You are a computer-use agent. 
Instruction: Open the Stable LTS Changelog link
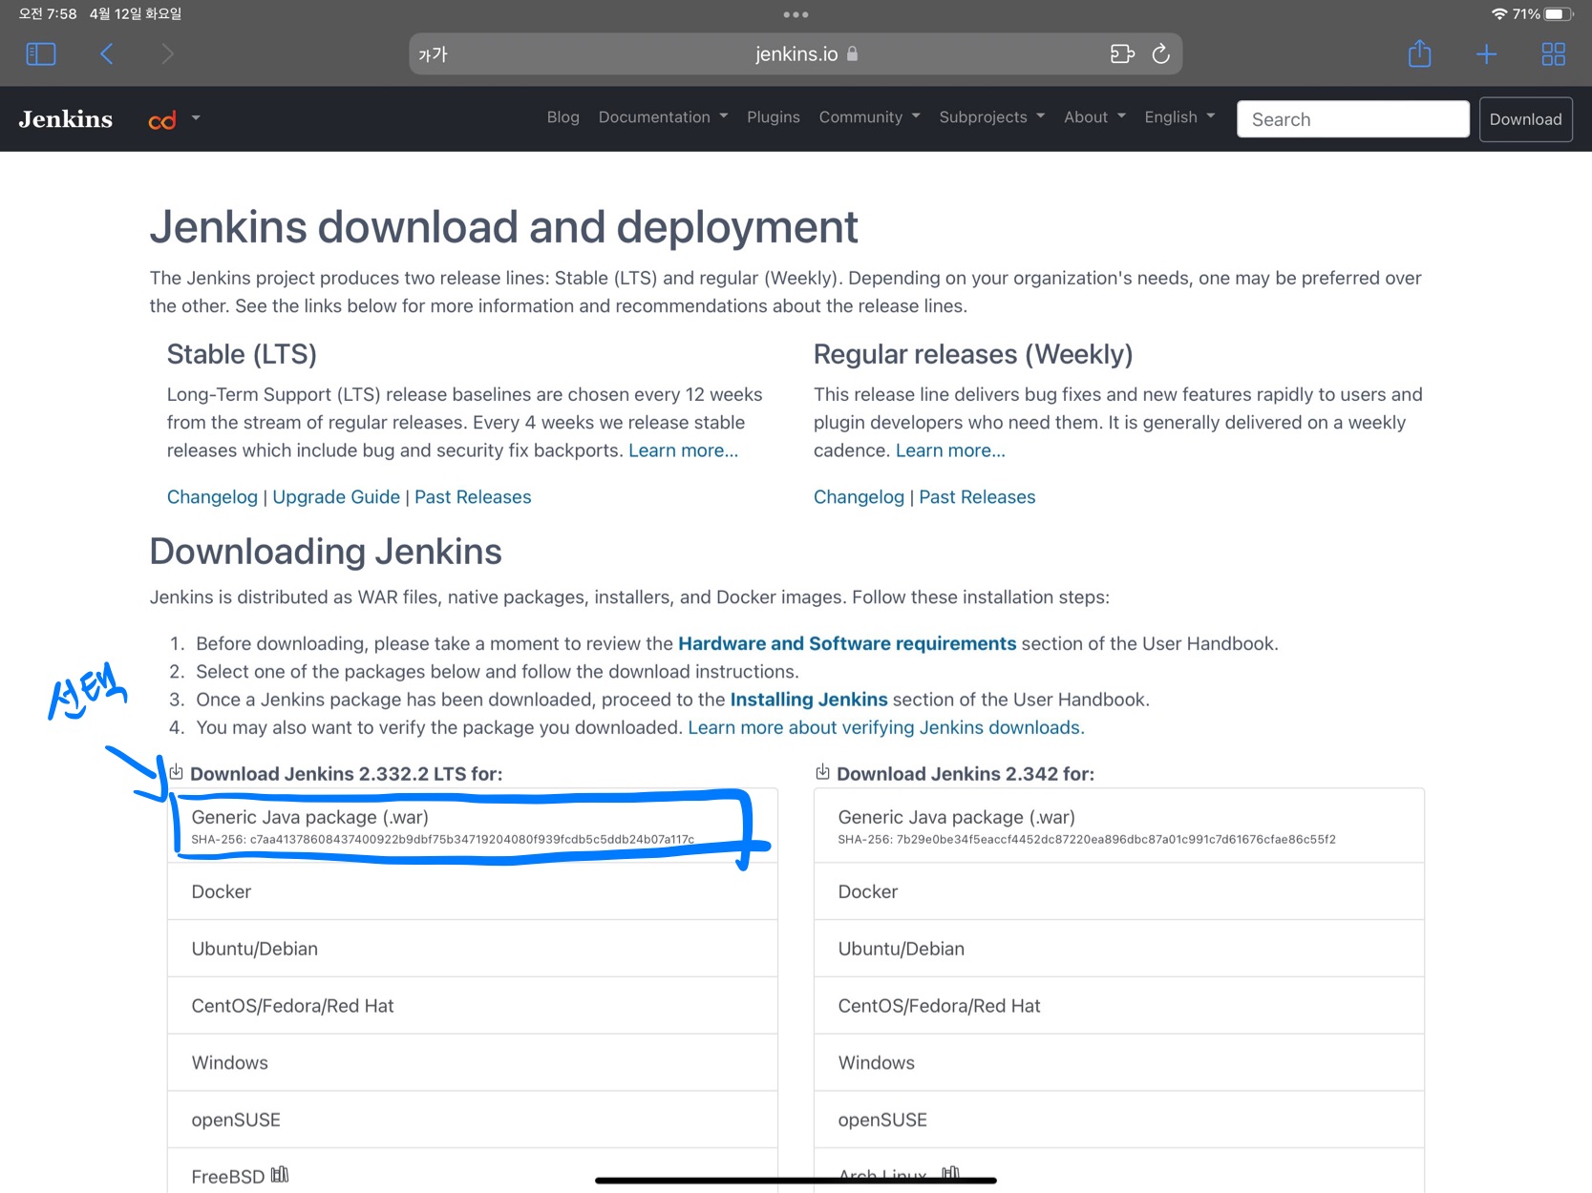[212, 497]
